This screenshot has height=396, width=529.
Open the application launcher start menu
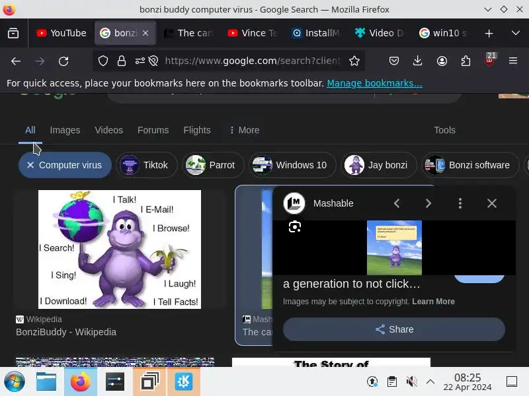pyautogui.click(x=14, y=381)
